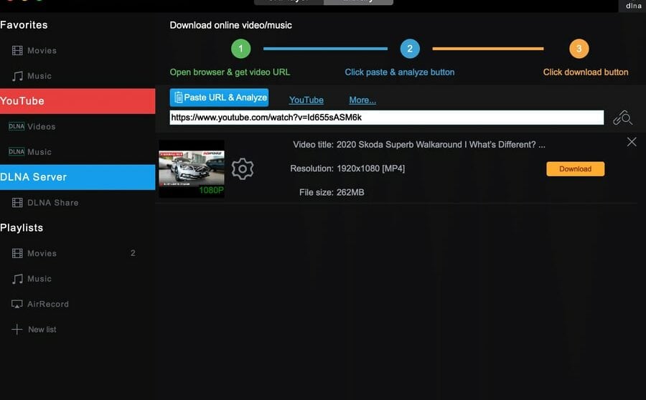The width and height of the screenshot is (646, 400).
Task: Click the Favorites header
Action: pyautogui.click(x=24, y=25)
